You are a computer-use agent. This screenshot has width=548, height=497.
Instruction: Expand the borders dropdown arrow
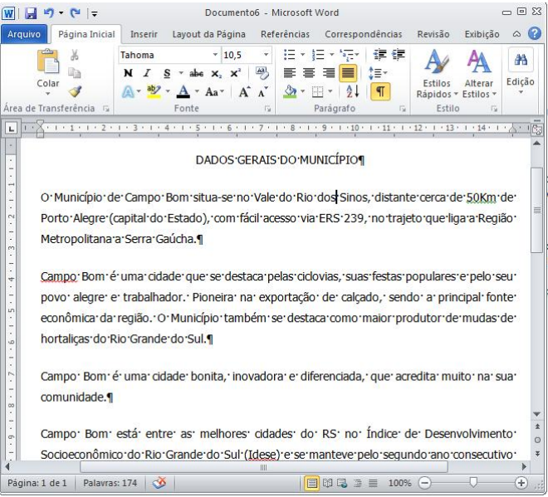(330, 91)
